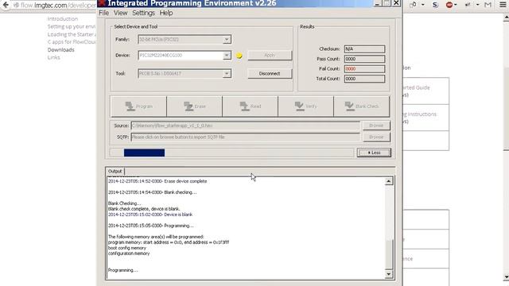Click the Program device button
Image resolution: width=509 pixels, height=286 pixels.
(139, 106)
